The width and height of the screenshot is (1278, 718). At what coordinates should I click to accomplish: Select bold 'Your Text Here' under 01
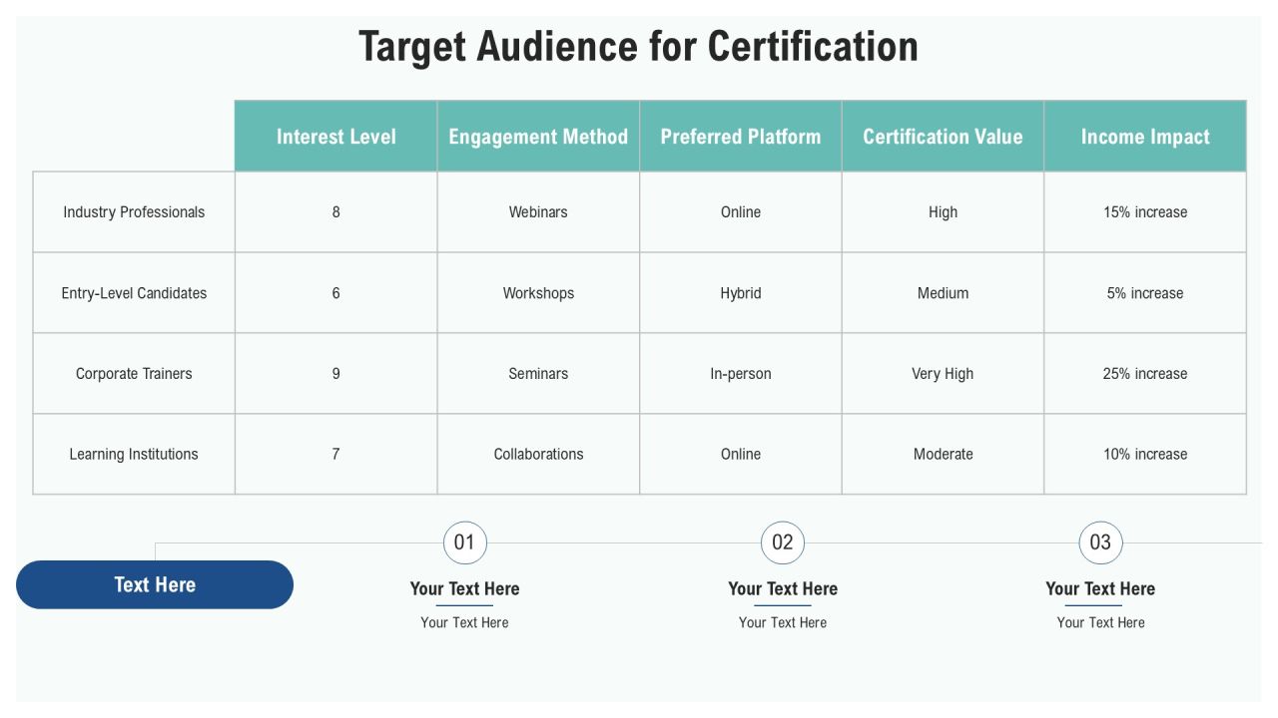click(465, 588)
